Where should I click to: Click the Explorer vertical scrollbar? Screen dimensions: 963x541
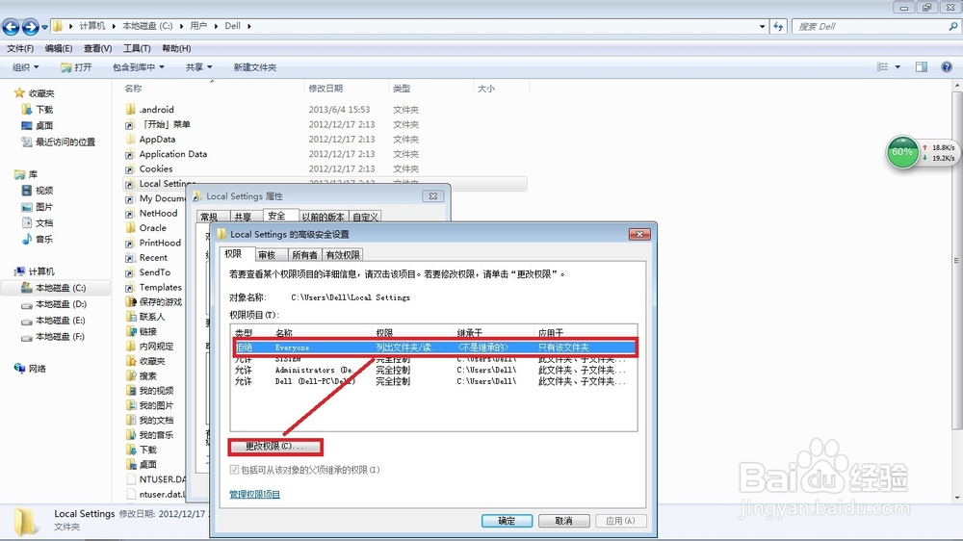[x=957, y=261]
